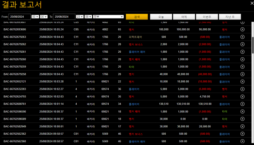
Task: View replay of bet BAC-66762652121
Action: [242, 82]
